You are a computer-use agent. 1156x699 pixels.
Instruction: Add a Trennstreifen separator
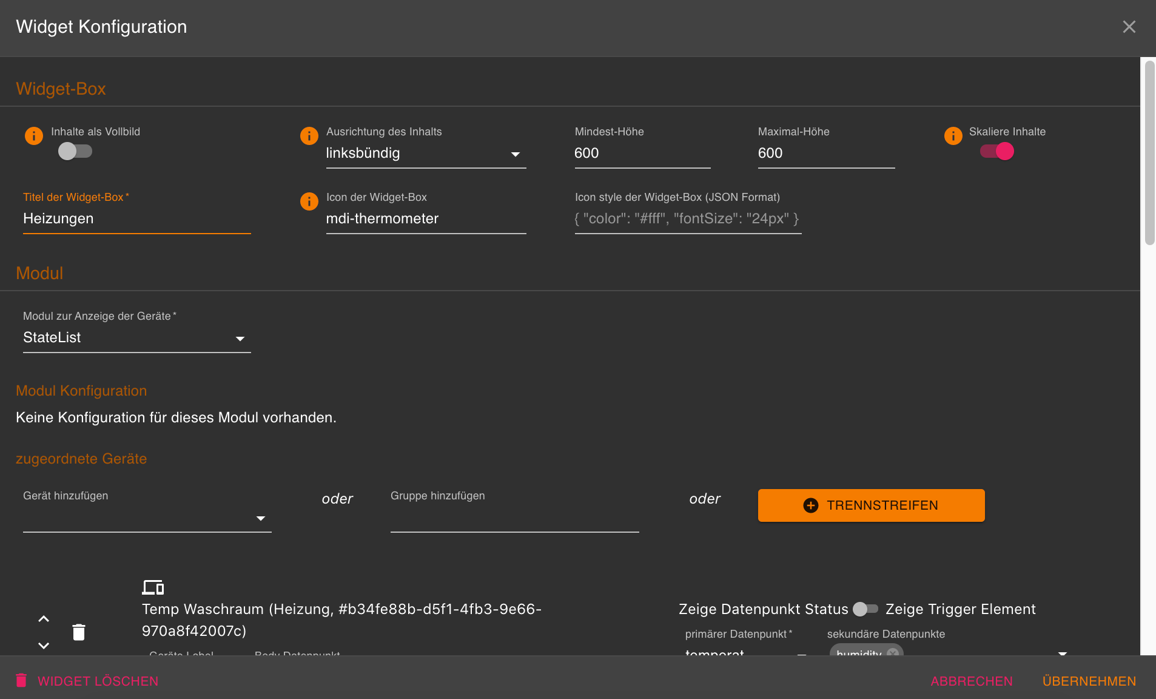(871, 505)
